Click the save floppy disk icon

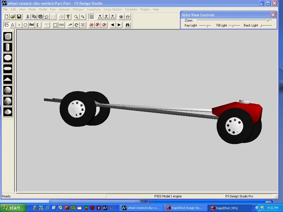tap(19, 17)
